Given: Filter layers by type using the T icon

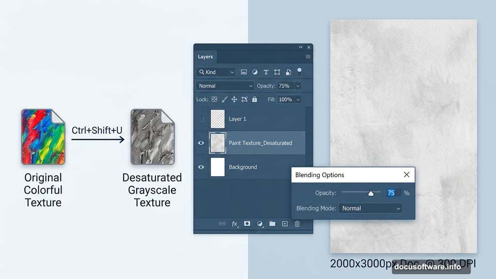Looking at the screenshot, I should click(266, 72).
